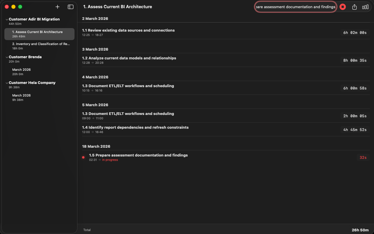The image size is (374, 234).
Task: Click the 8h 00m 35s duration badge
Action: point(355,60)
